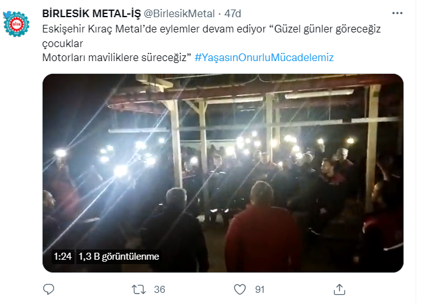Visit the @BirlesikMetal handle link
The height and width of the screenshot is (303, 427).
click(x=179, y=13)
